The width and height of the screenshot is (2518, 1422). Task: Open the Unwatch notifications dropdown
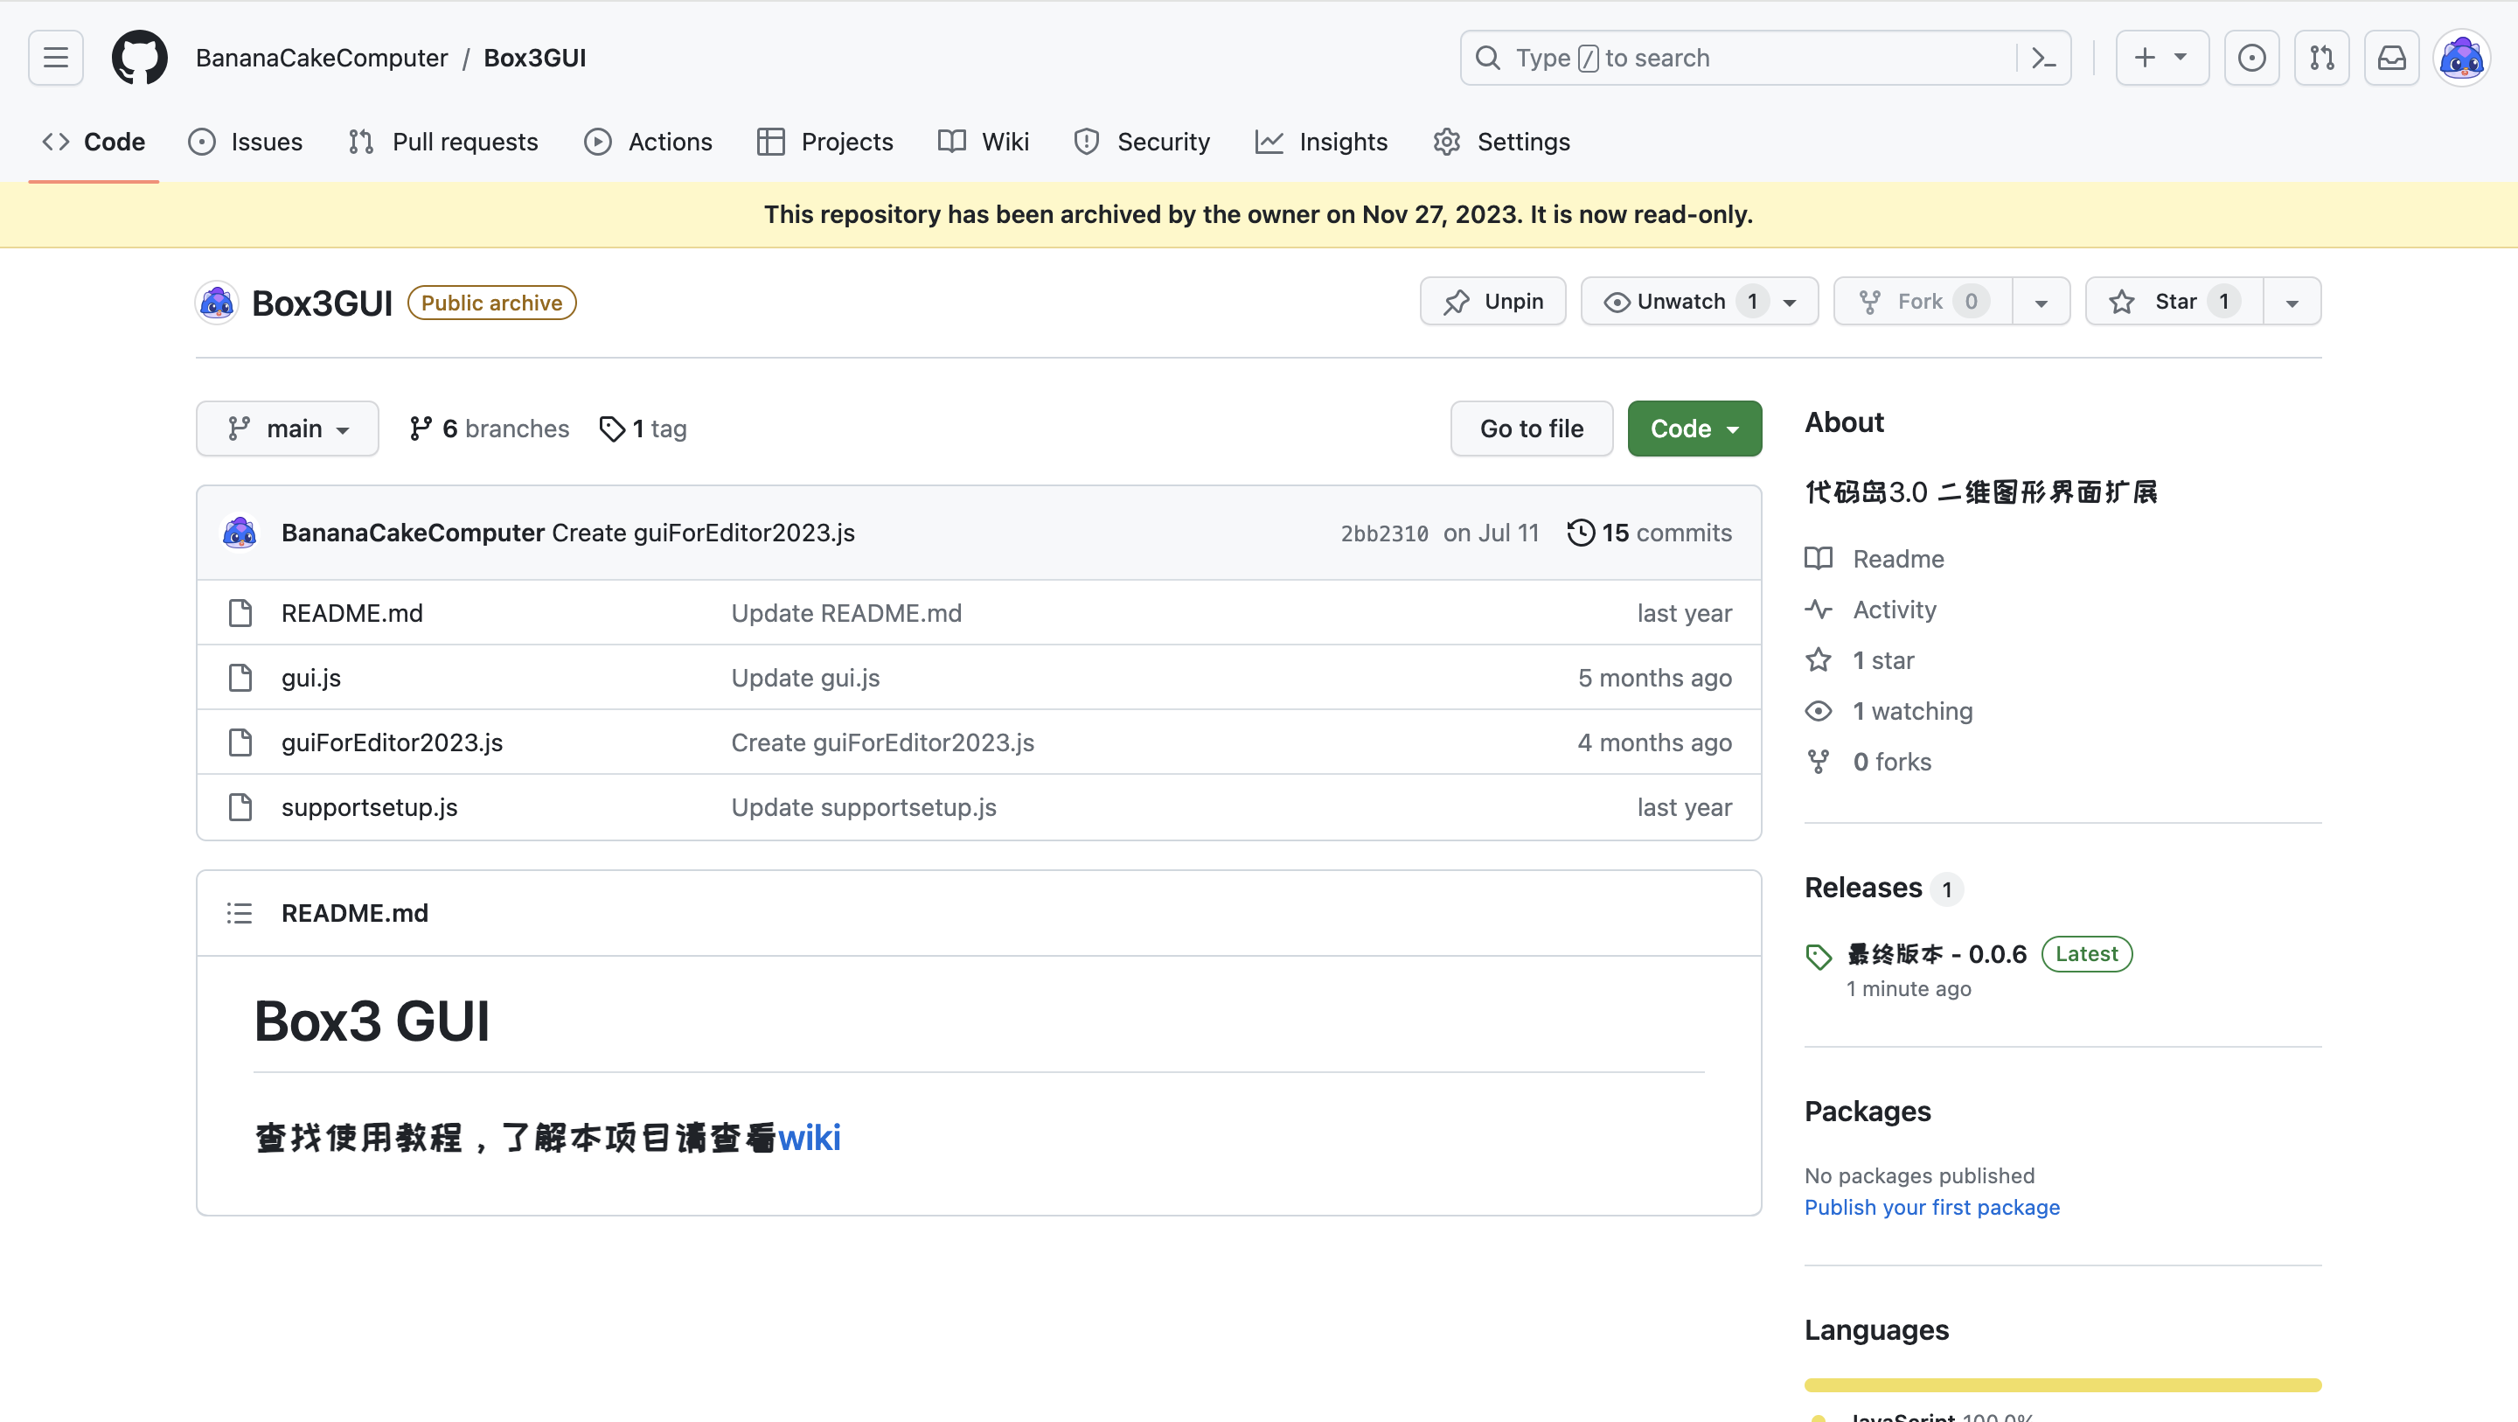pos(1699,301)
